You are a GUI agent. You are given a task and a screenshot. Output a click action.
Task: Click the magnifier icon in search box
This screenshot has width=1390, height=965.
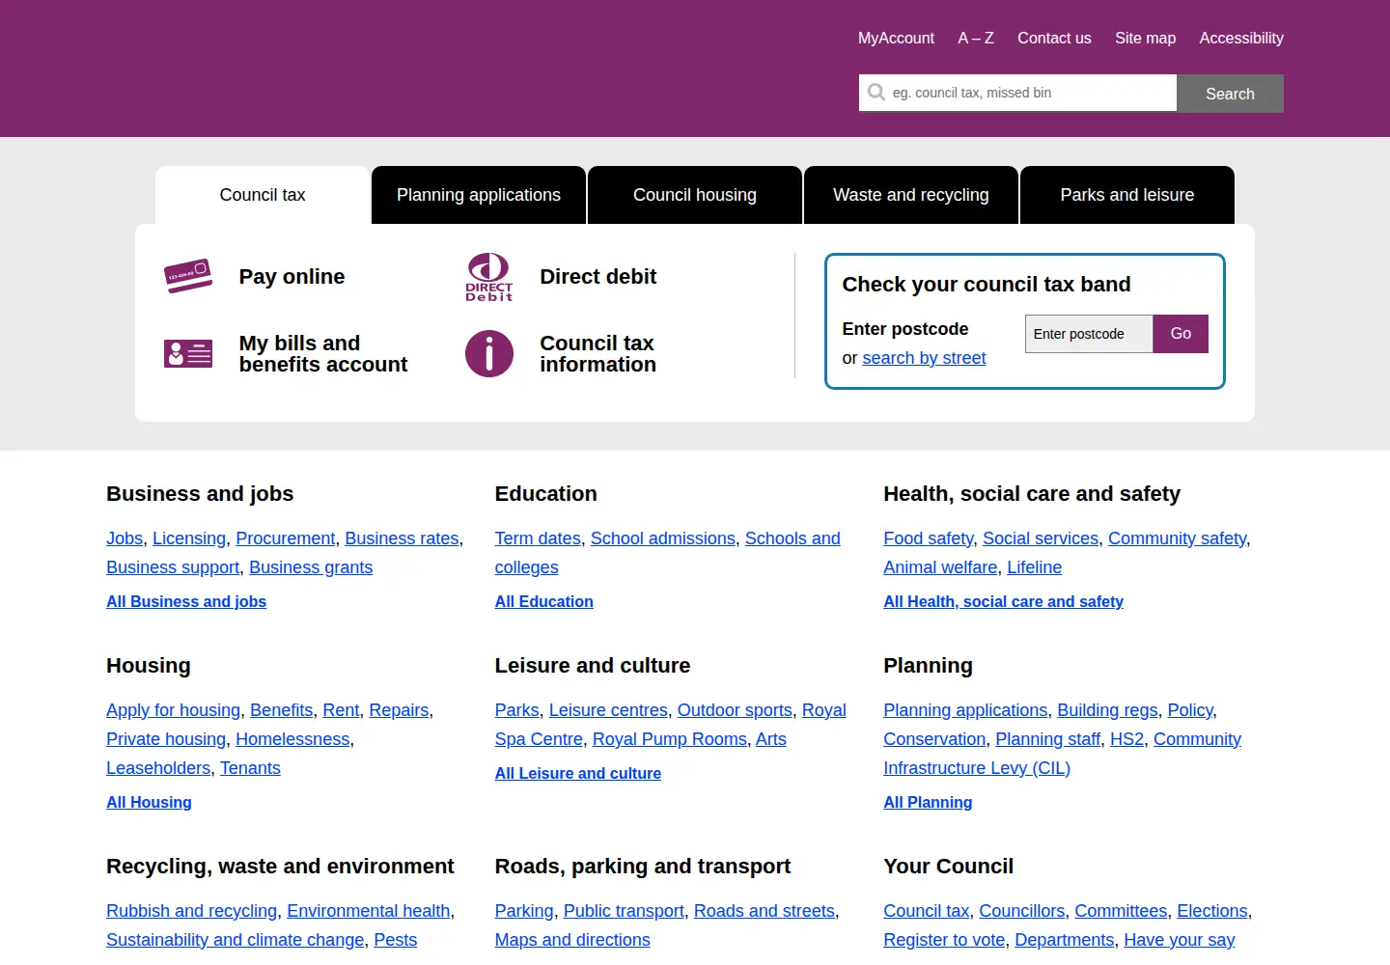click(x=876, y=93)
